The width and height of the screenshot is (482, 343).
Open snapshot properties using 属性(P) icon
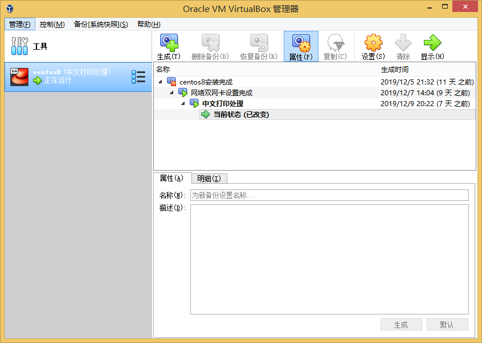(300, 46)
